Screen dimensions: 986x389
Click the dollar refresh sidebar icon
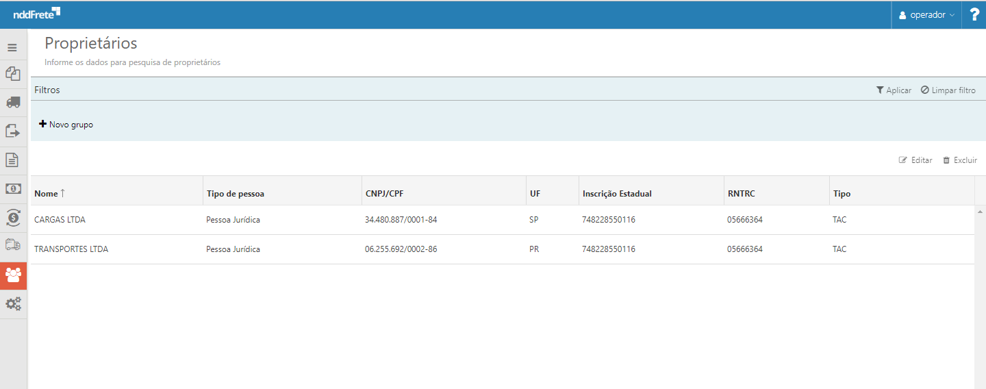click(12, 217)
